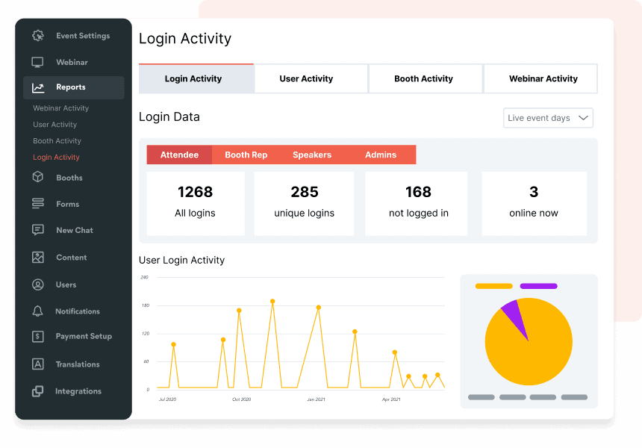Open the Users profile icon

pyautogui.click(x=38, y=284)
